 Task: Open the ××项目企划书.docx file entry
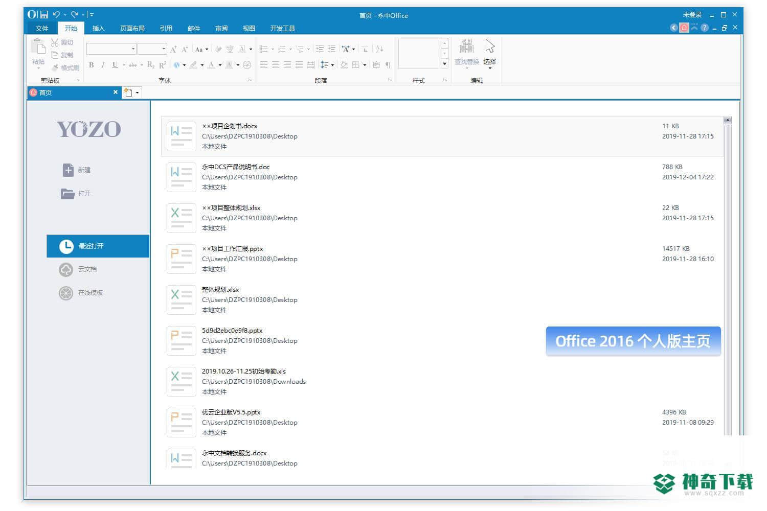[442, 136]
